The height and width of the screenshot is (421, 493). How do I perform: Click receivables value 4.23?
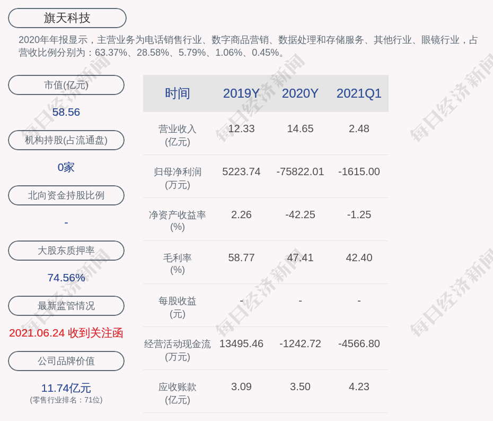[359, 386]
